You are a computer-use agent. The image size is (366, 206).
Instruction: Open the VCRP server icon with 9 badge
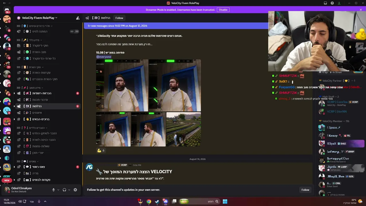point(7,121)
